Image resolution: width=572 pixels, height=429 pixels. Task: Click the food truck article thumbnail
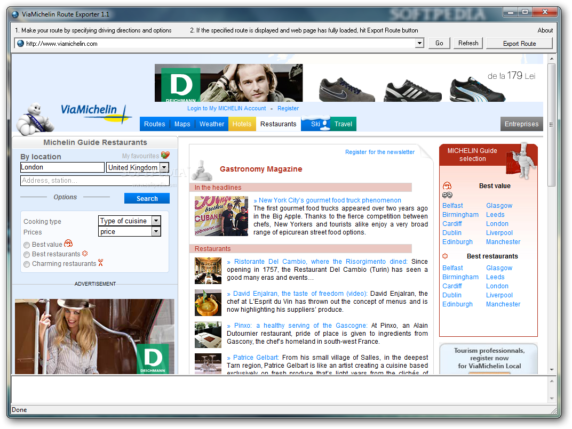221,216
